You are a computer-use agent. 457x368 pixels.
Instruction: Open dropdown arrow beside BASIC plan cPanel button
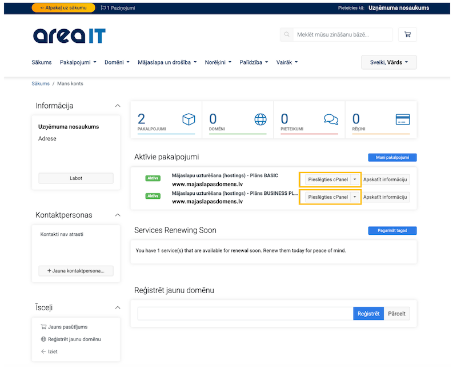point(355,179)
